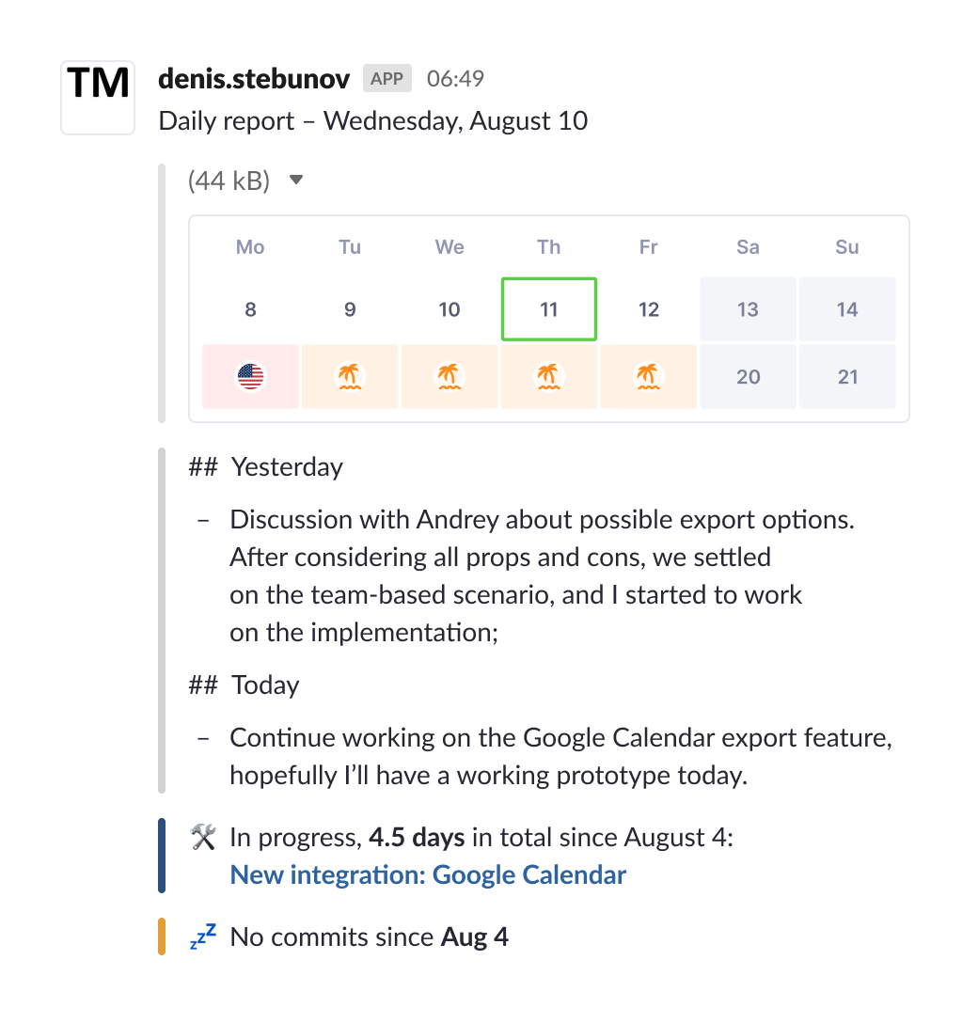Select day 8 in the calendar
Viewport: 978px width, 1023px height.
250,309
